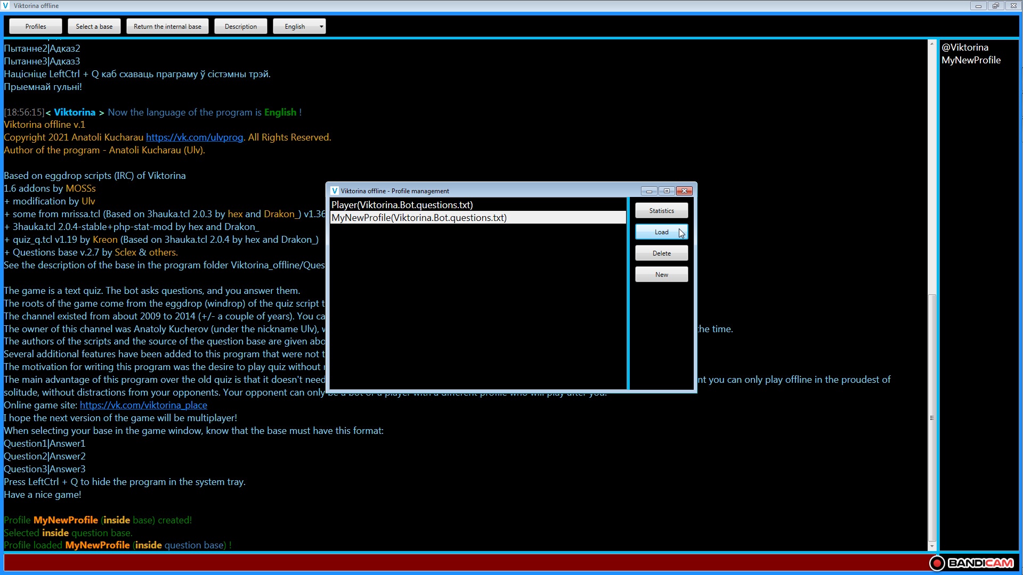
Task: Open the Profiles window
Action: click(x=36, y=27)
